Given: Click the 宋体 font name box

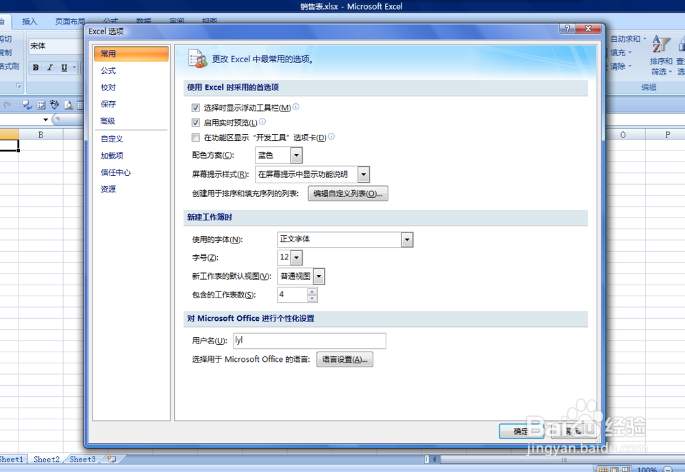Looking at the screenshot, I should pyautogui.click(x=56, y=47).
